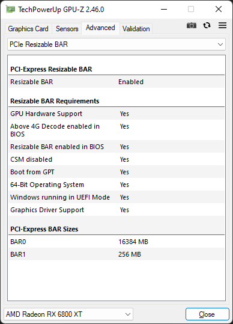Expand the PCIe Resizable BAR dropdown

coord(116,44)
